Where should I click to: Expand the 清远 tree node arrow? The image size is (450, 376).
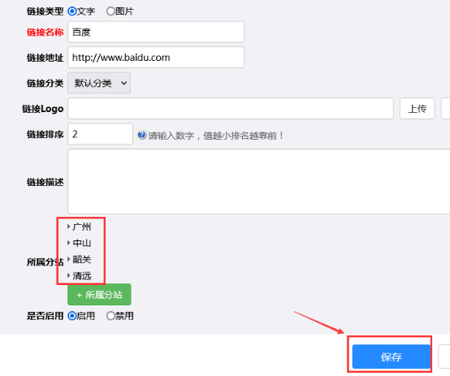coord(68,275)
